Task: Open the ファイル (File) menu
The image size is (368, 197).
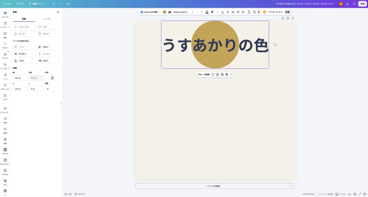Action: [7, 4]
